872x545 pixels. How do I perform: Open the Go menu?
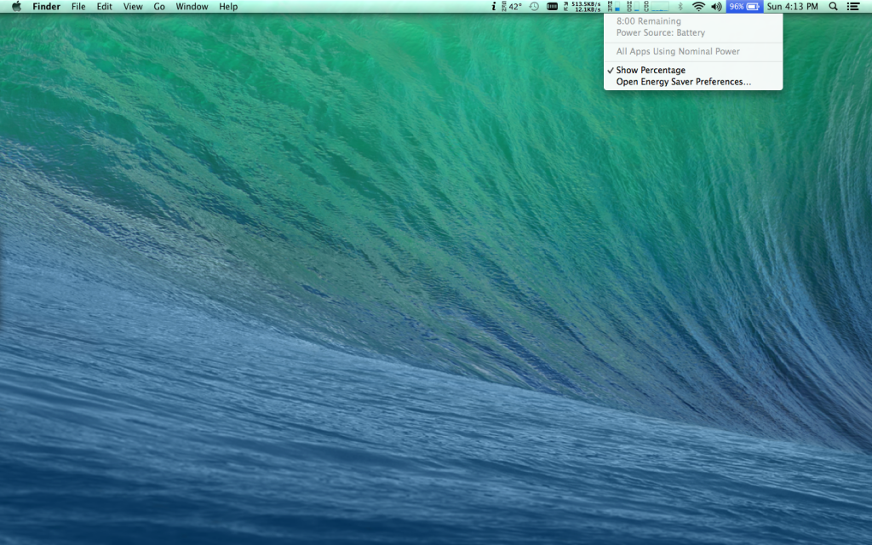[x=159, y=7]
